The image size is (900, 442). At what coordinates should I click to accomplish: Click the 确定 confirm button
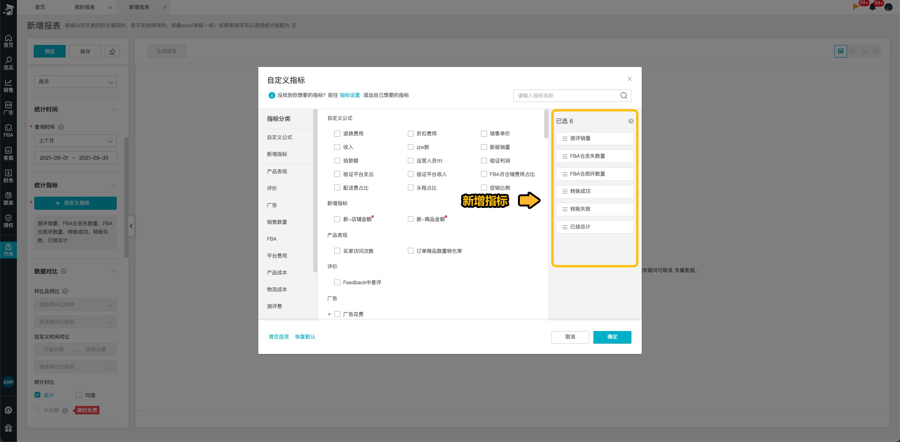(x=612, y=337)
